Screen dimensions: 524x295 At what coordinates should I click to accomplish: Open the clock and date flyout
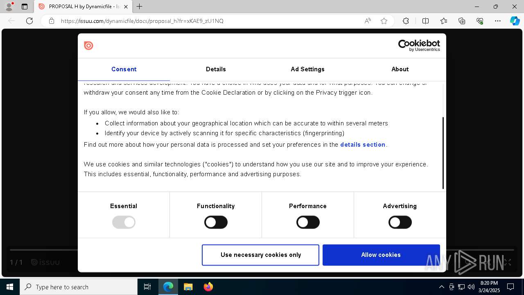(489, 287)
